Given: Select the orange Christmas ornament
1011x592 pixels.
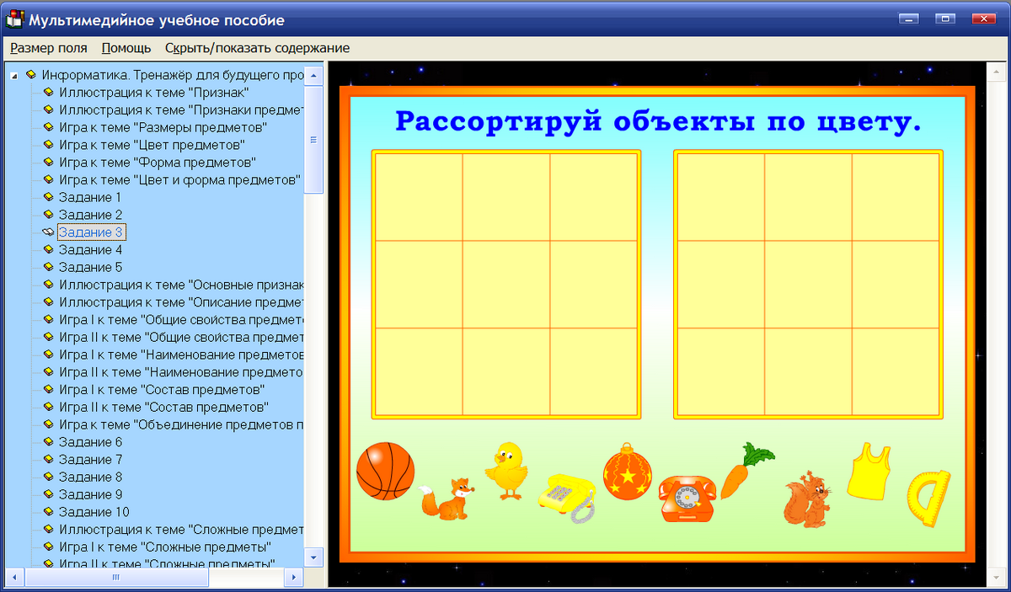Looking at the screenshot, I should point(628,476).
